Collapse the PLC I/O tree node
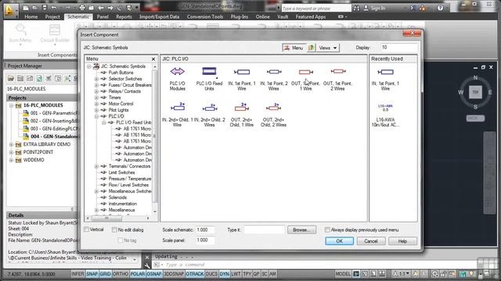501x281 pixels. click(96, 116)
